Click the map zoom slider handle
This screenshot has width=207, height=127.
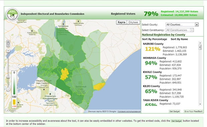click(8, 77)
